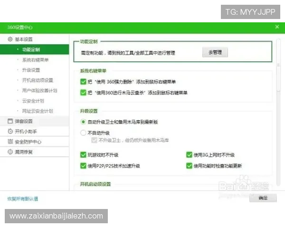Close the 360设置中心 window
The image size is (285, 228).
pyautogui.click(x=277, y=27)
